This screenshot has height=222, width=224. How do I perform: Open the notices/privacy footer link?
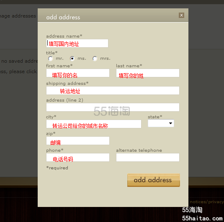click(x=207, y=202)
